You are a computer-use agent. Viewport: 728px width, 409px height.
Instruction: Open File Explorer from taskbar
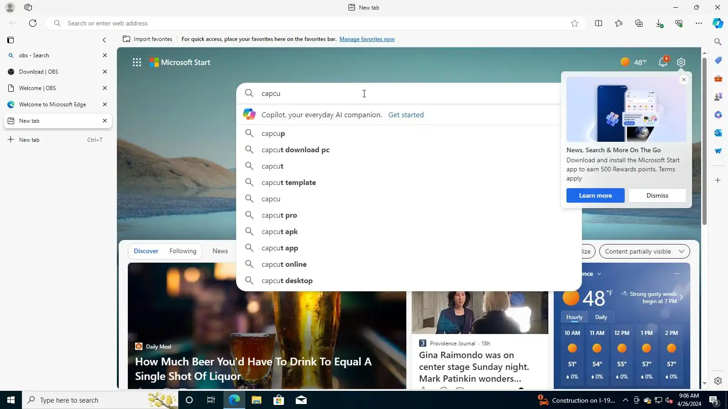(x=256, y=400)
